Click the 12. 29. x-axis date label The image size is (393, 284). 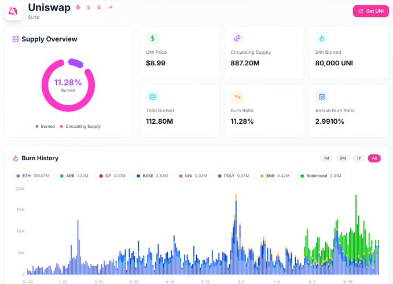[28, 282]
